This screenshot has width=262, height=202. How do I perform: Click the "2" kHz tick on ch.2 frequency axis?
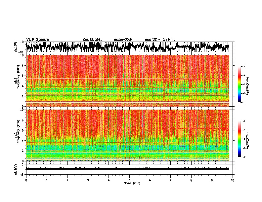tap(23, 151)
